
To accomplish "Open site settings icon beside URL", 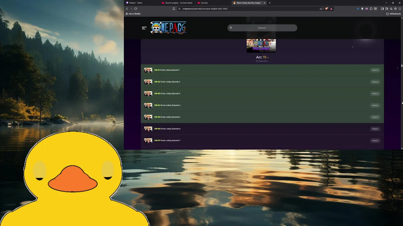I will (x=179, y=8).
